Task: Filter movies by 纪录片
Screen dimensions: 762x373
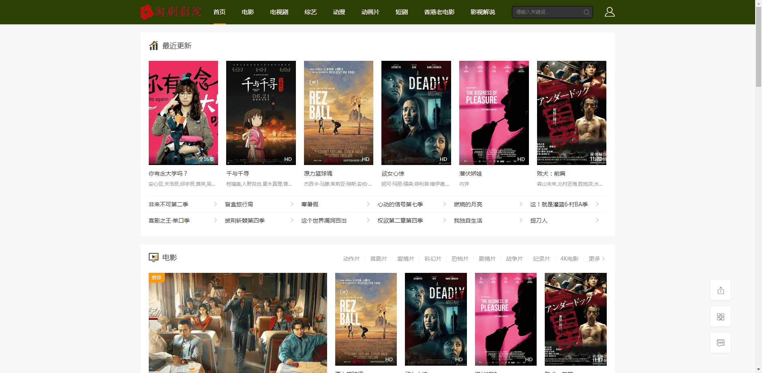Action: click(x=542, y=259)
